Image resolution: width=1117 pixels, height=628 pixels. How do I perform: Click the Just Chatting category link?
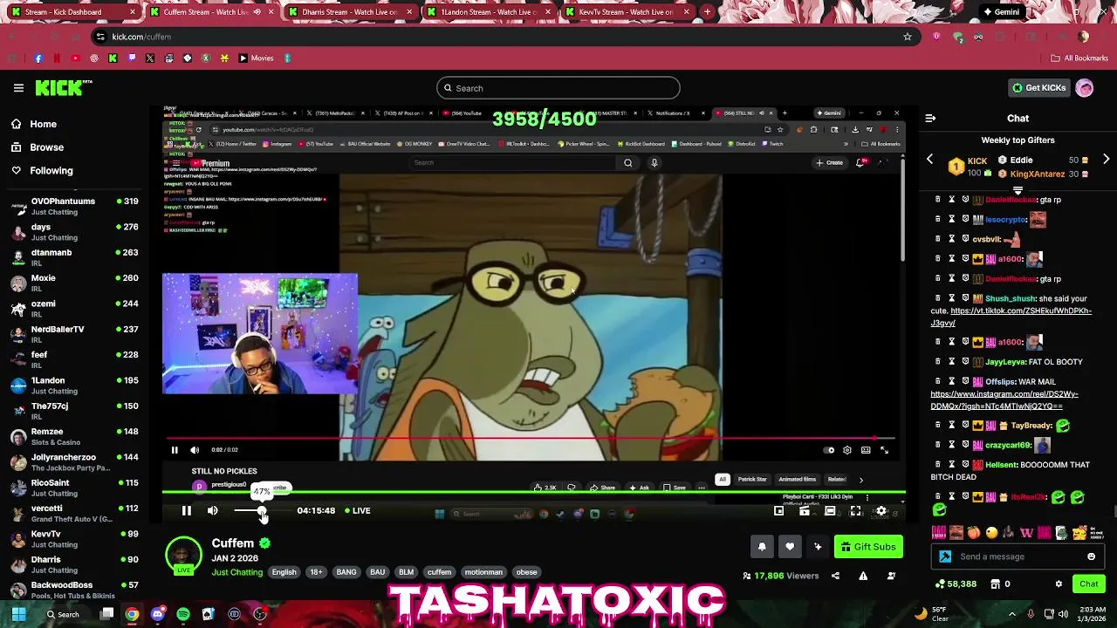click(x=236, y=572)
